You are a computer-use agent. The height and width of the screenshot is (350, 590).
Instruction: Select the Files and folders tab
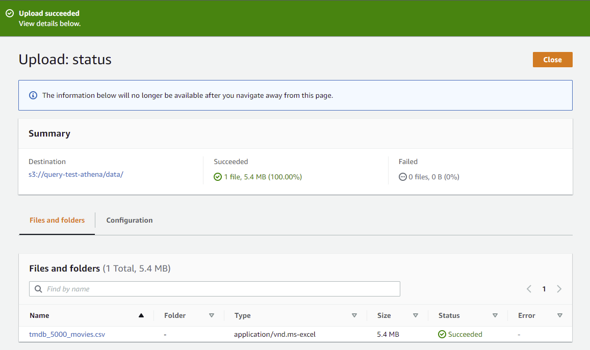tap(57, 220)
